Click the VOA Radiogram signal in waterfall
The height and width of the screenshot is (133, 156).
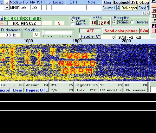click(77, 63)
